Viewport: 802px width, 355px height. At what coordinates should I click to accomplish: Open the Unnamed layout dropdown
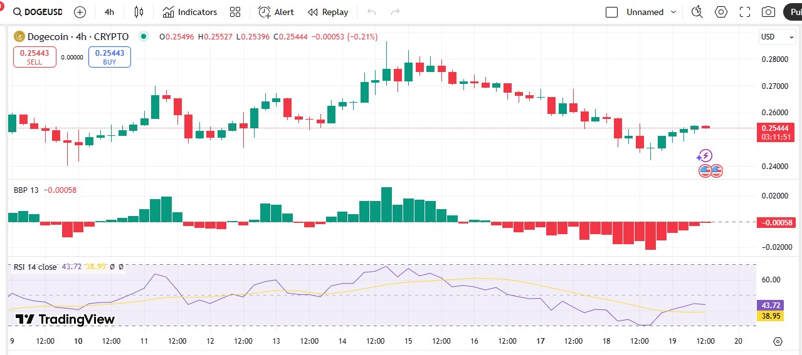[x=652, y=12]
